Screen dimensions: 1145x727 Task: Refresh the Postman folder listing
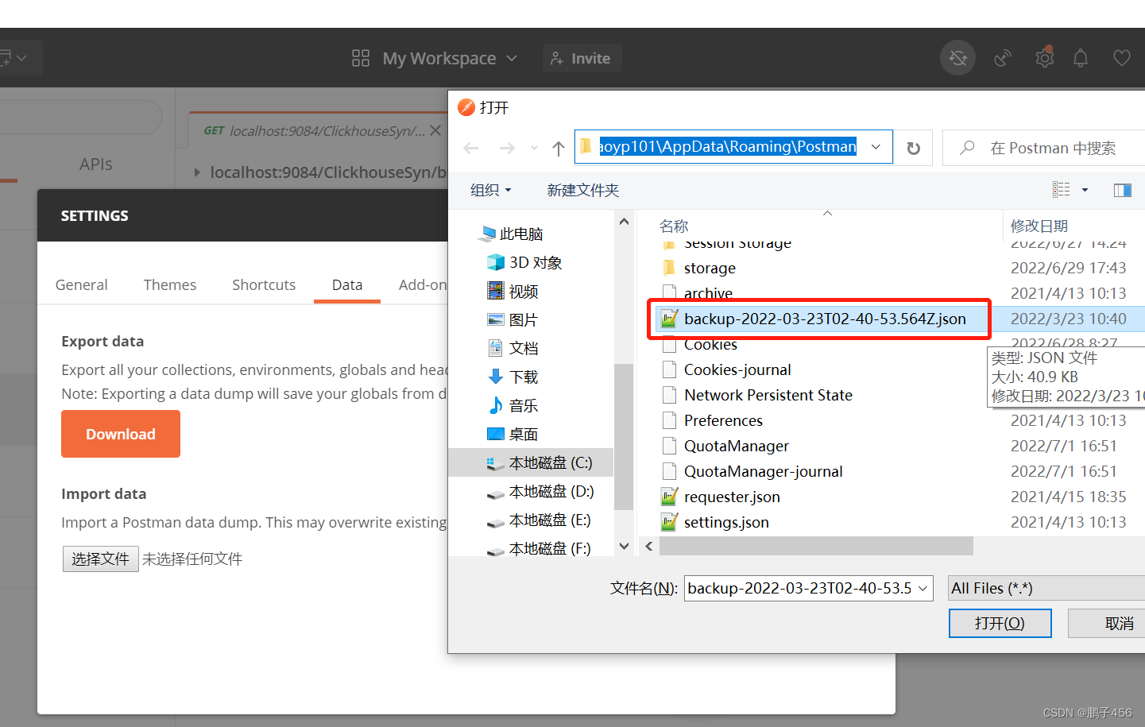click(x=914, y=148)
